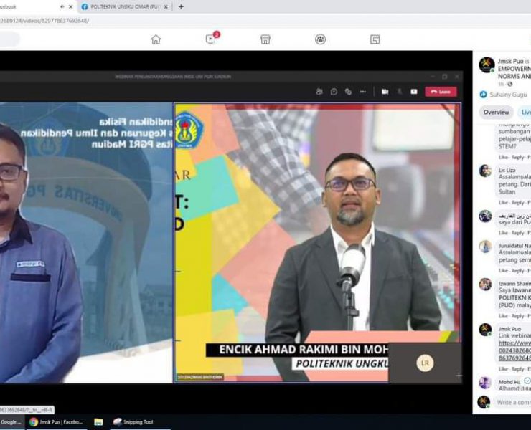Toggle the Teams microphone
531x430 pixels.
tap(400, 92)
